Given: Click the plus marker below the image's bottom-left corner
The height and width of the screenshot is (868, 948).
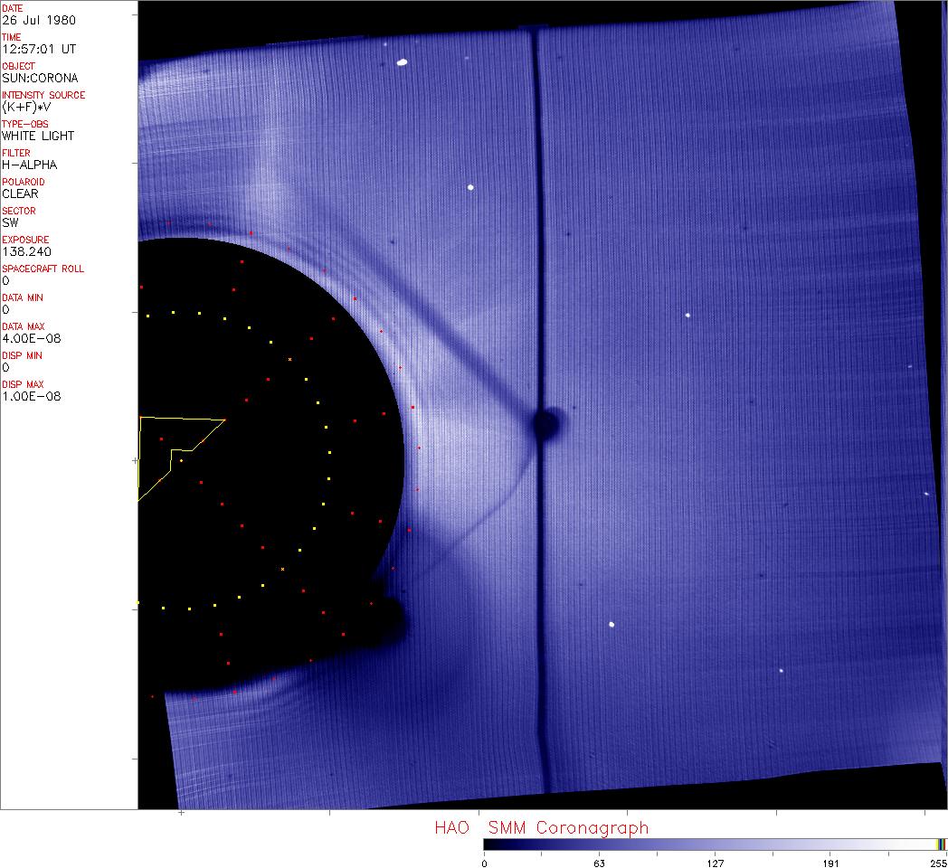Looking at the screenshot, I should (182, 813).
